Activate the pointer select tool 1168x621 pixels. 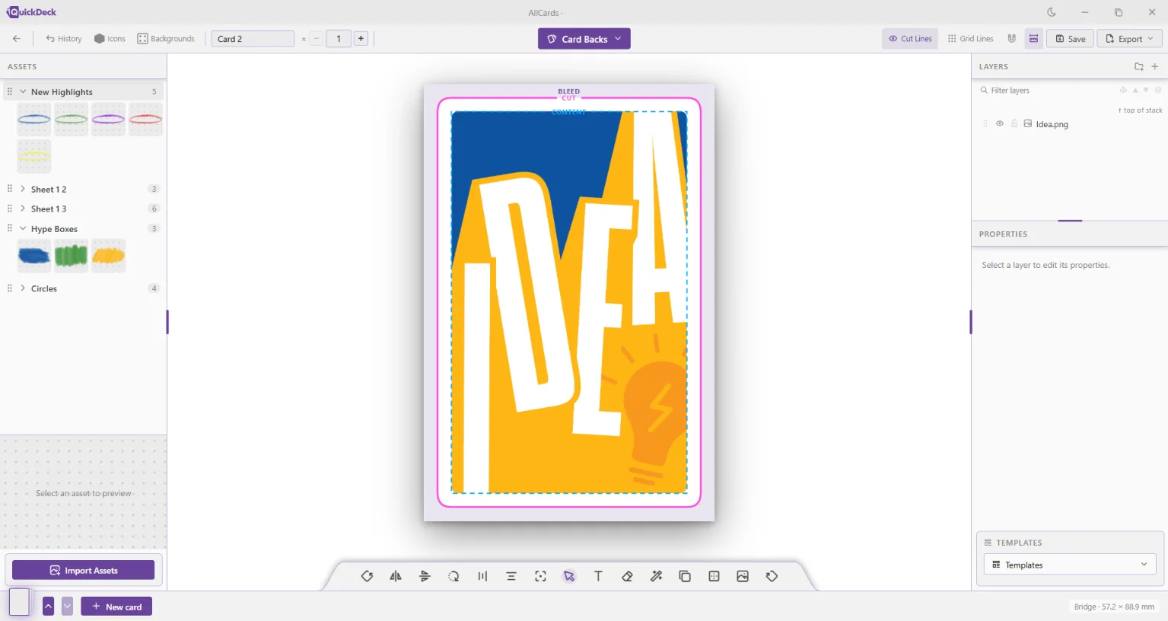click(x=569, y=576)
